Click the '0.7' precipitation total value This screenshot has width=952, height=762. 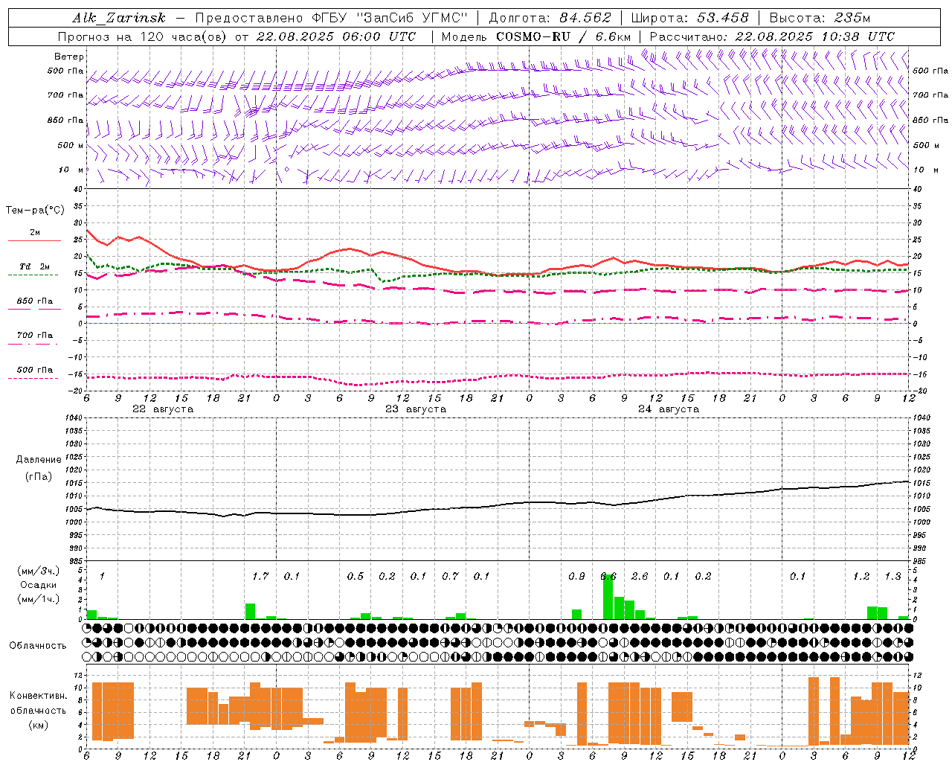(x=450, y=577)
